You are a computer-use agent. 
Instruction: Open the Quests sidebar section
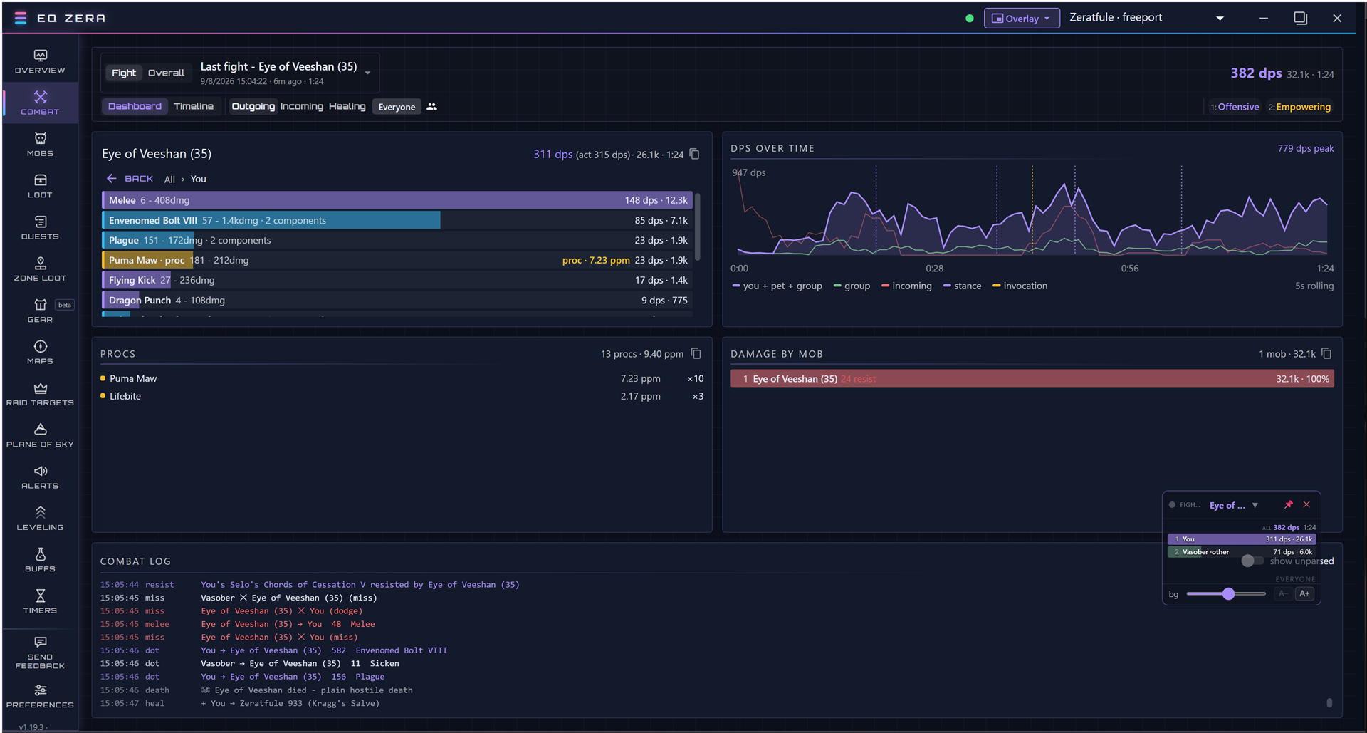click(40, 228)
